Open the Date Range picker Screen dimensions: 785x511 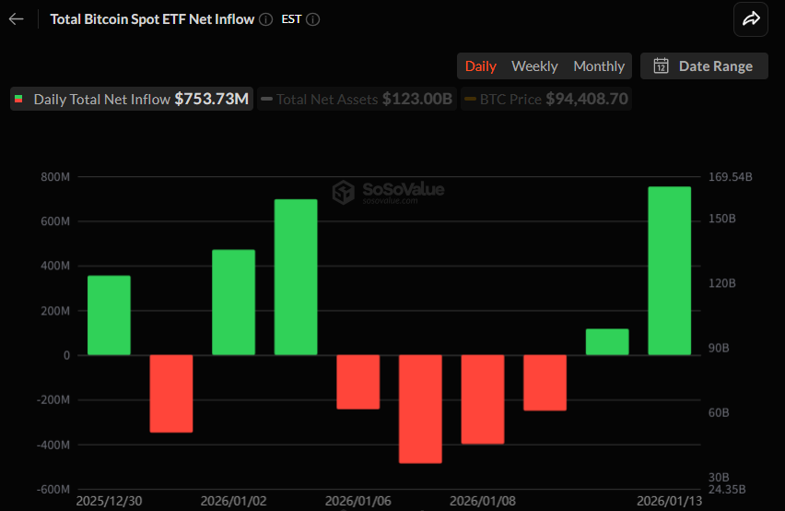click(705, 65)
